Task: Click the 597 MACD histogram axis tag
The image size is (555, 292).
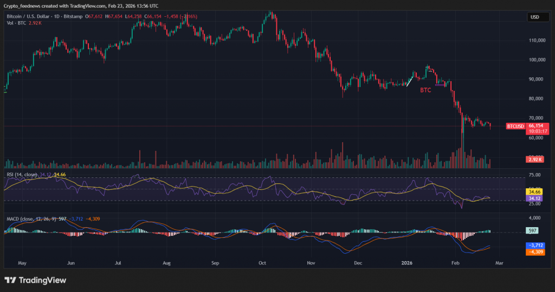Action: tap(532, 230)
